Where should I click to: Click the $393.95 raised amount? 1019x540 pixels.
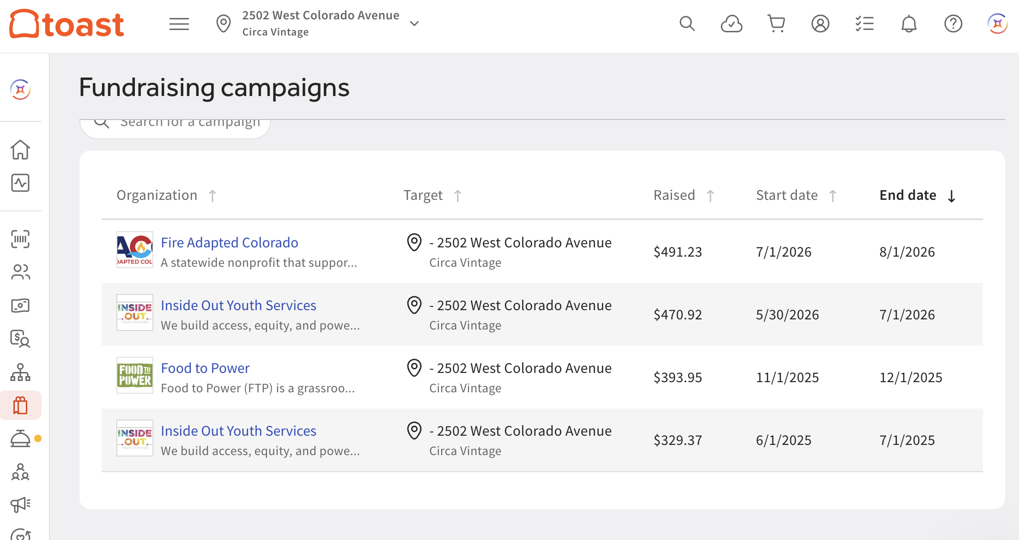pyautogui.click(x=678, y=378)
